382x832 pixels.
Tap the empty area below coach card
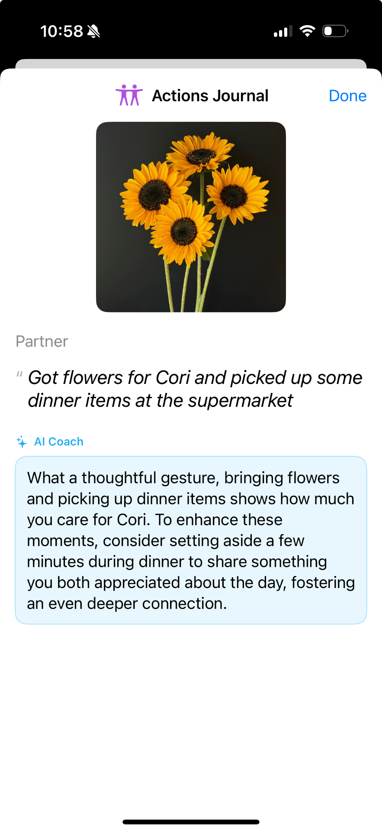tap(191, 715)
